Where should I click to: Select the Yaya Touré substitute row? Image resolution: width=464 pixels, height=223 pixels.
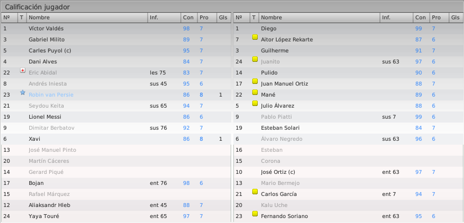(116, 216)
